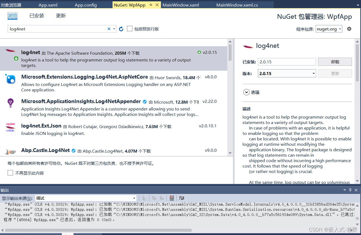The image size is (361, 235).
Task: Open the MainWindow.xaml document tab
Action: tap(181, 5)
